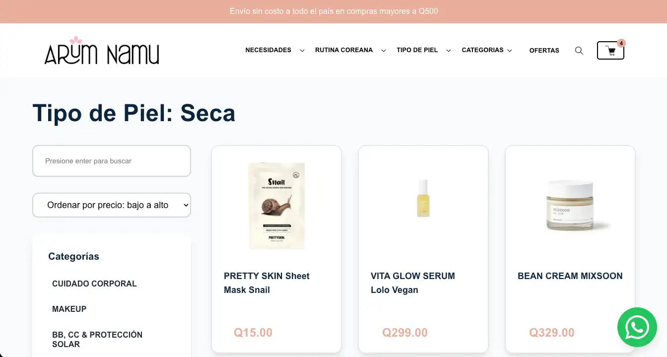
Task: Click the WhatsApp chat bubble icon
Action: 637,327
